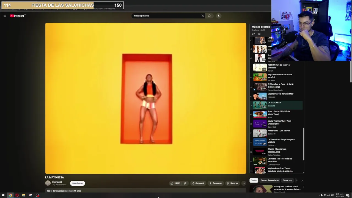Start voice search with microphone
This screenshot has height=198, width=352.
(219, 16)
